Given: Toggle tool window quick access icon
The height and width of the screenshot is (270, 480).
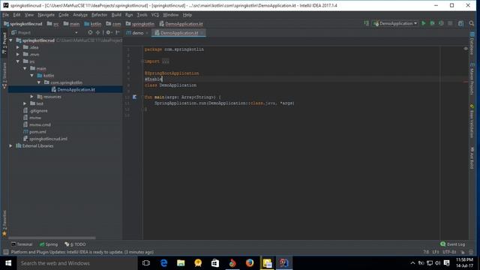Looking at the screenshot, I should pyautogui.click(x=5, y=252).
